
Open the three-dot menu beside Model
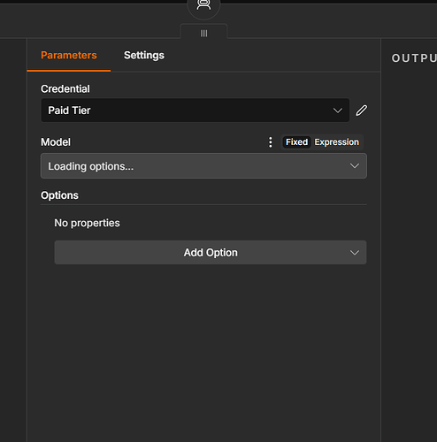(x=271, y=142)
